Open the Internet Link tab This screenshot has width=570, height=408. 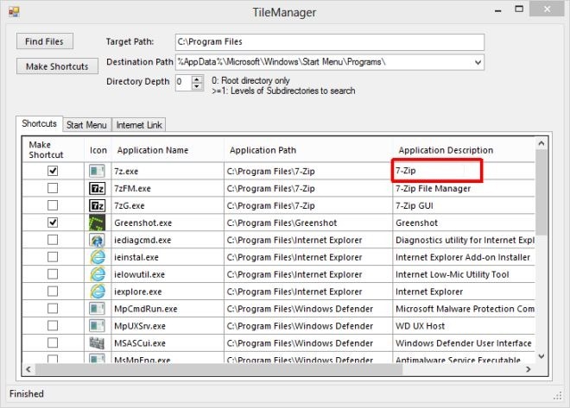(139, 125)
